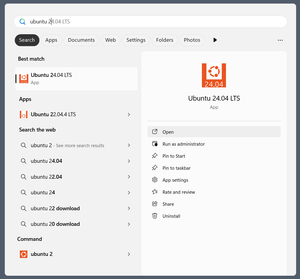Open 'ubuntu 2 - See more search results'
The width and height of the screenshot is (300, 279).
76,145
